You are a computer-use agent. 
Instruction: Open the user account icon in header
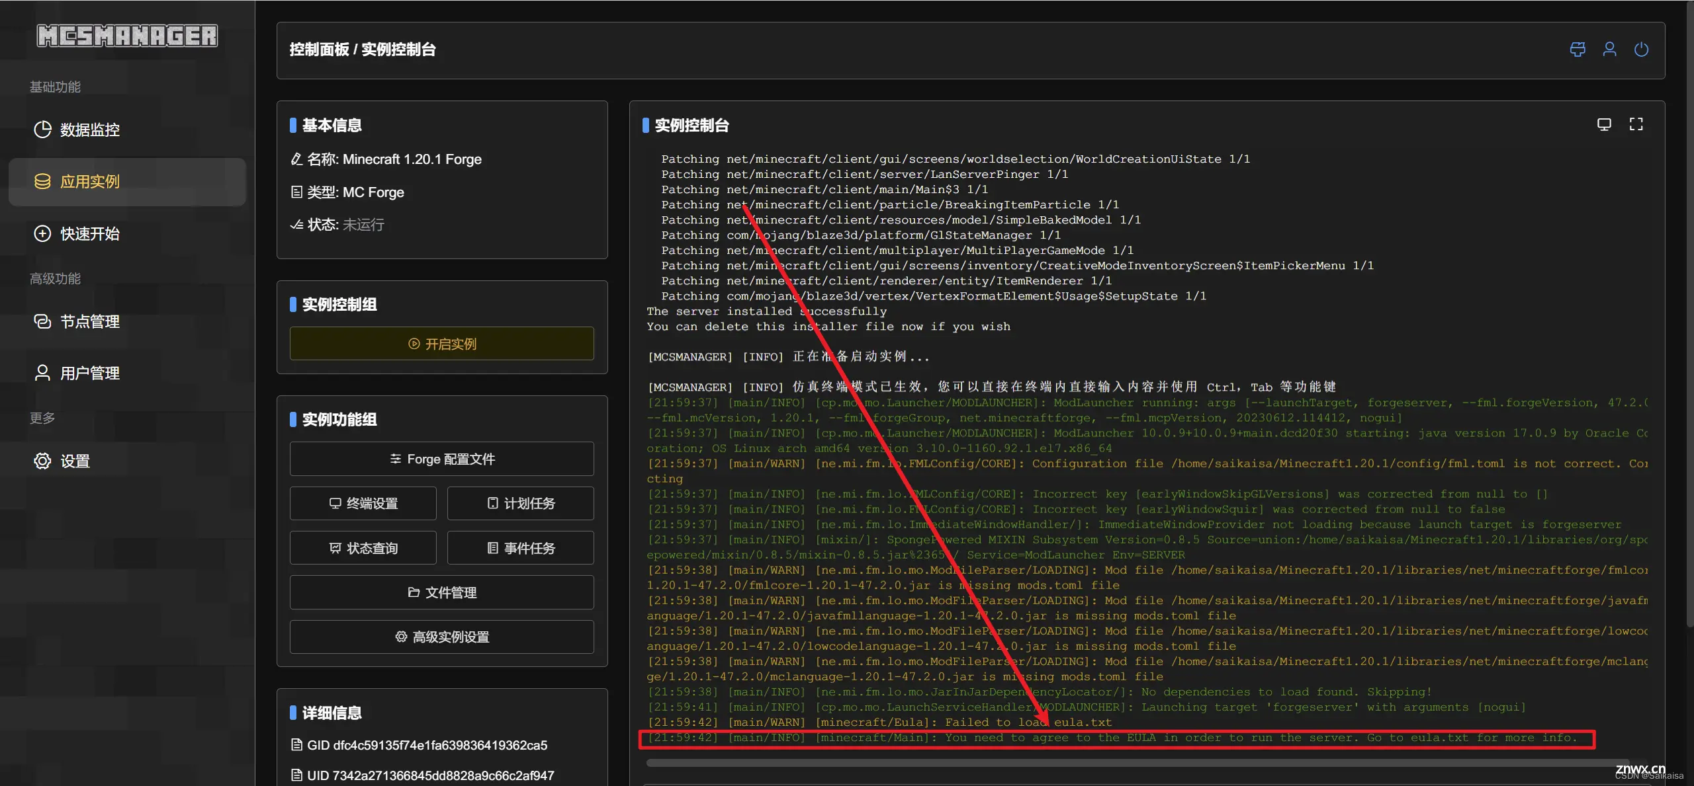pyautogui.click(x=1609, y=50)
